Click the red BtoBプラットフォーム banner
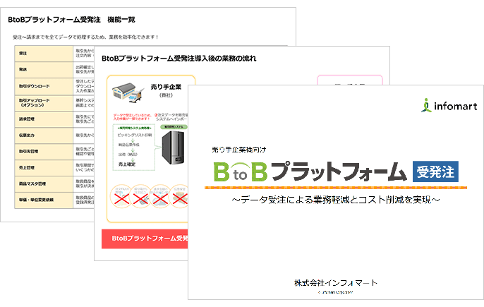Viewport: 484px width, 307px height. click(145, 239)
